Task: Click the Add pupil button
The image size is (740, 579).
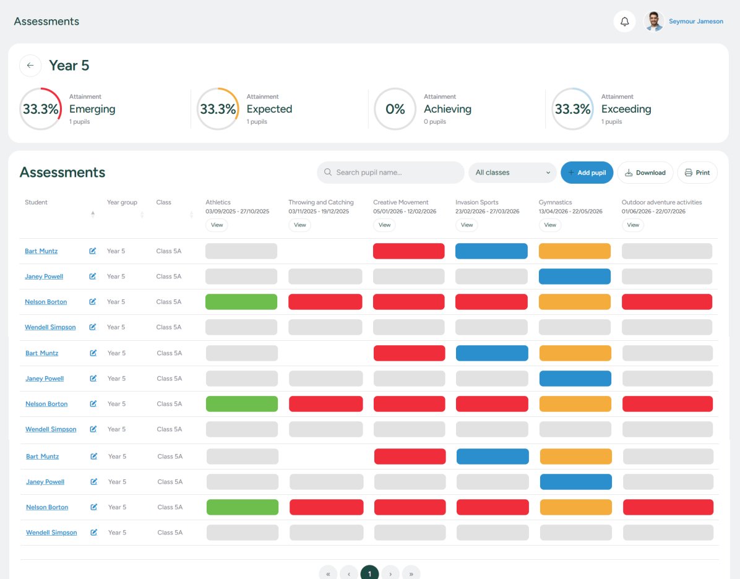Action: [x=587, y=173]
